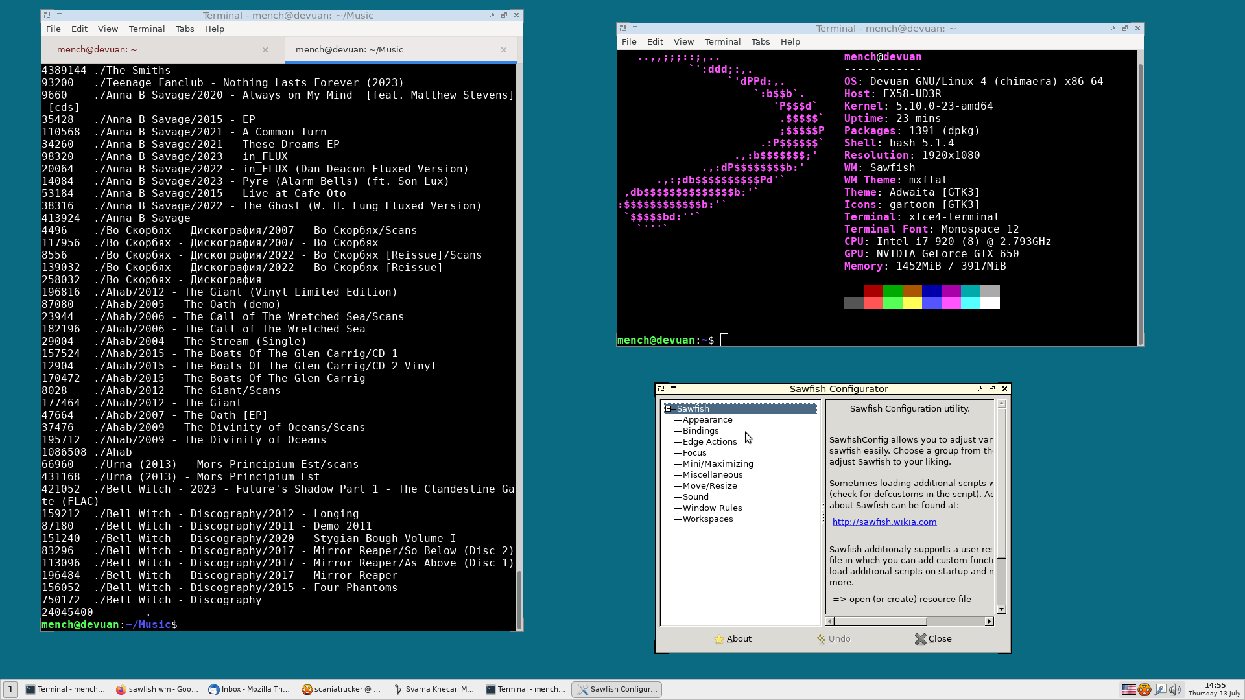Select Window Rules in the configurator tree
1245x700 pixels.
click(x=712, y=508)
